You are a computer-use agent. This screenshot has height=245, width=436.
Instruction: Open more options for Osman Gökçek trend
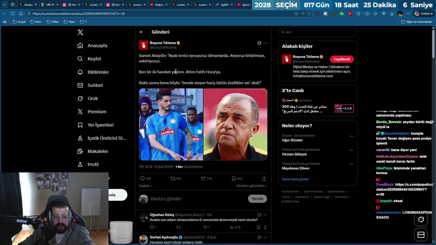pyautogui.click(x=352, y=150)
